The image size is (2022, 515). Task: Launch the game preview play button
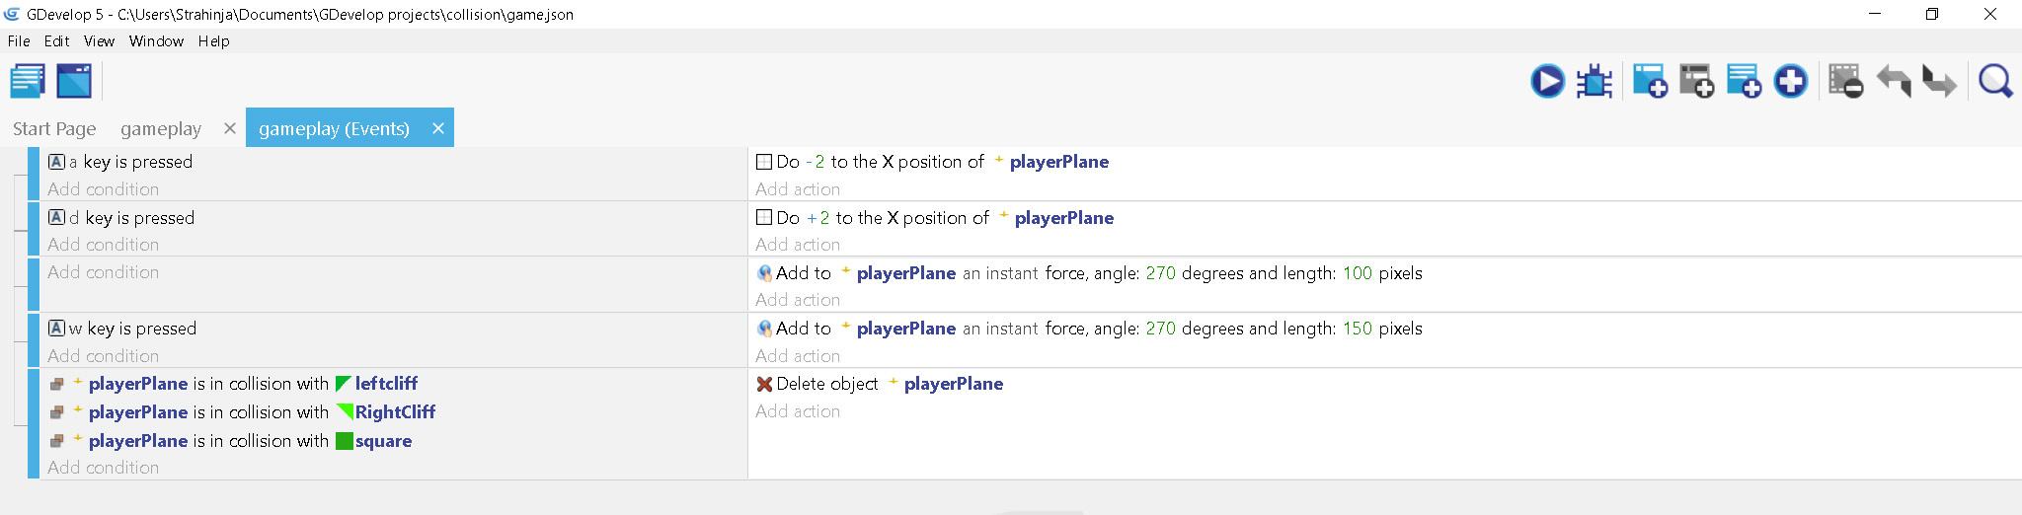(1547, 81)
